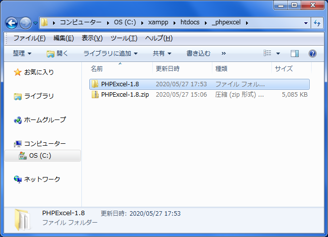The height and width of the screenshot is (237, 328).
Task: Click the 2020/05/27 15:06 date cell
Action: pos(181,95)
